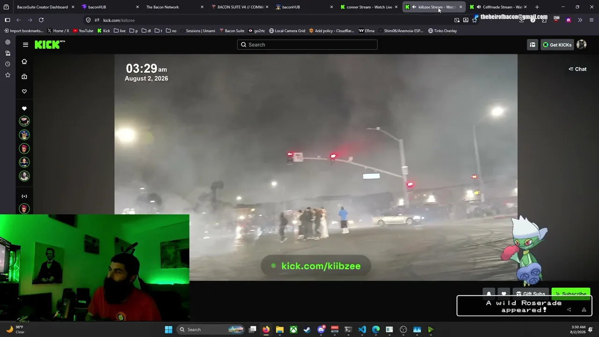
Task: Go back to previous page
Action: tap(19, 20)
